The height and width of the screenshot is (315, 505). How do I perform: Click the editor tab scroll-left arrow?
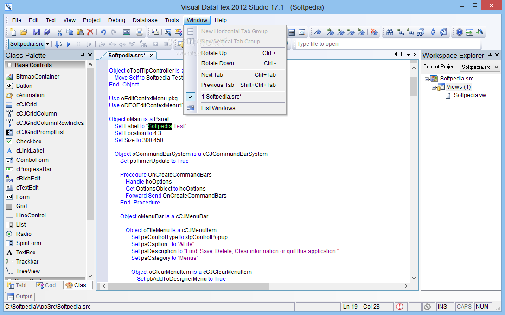coord(396,54)
